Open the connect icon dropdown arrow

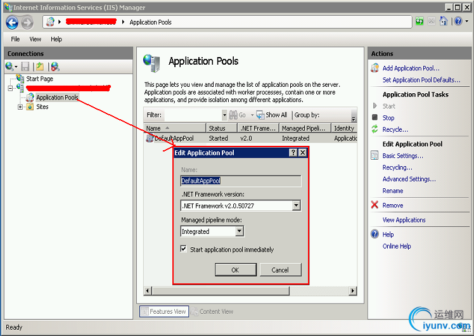pos(16,67)
